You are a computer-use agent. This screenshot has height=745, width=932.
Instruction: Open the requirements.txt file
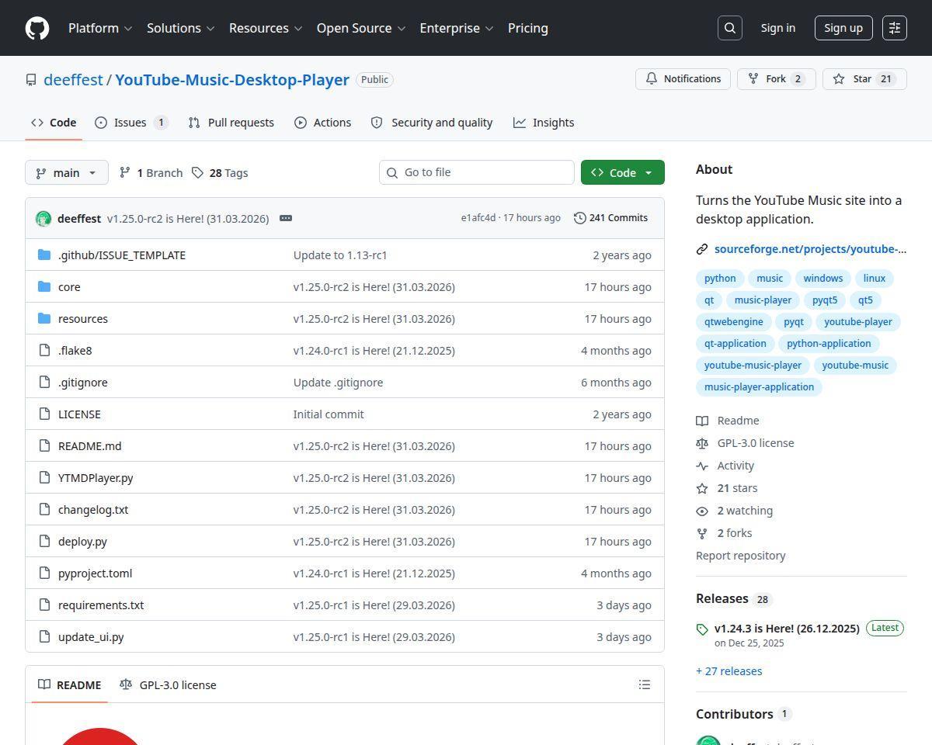click(101, 605)
